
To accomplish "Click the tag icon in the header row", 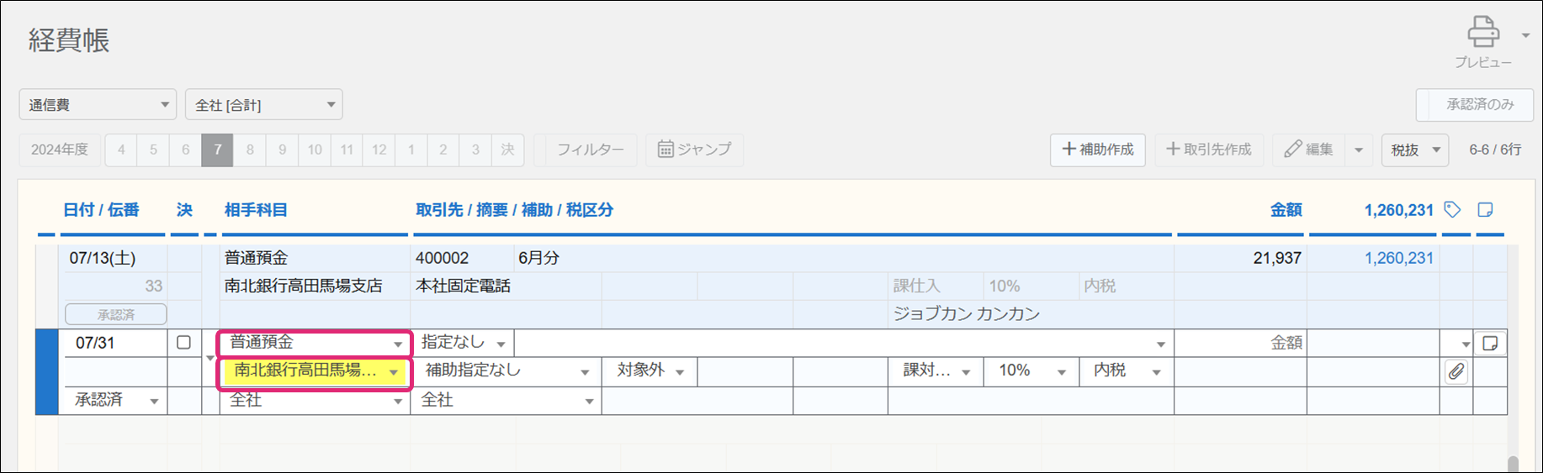I will click(1452, 209).
